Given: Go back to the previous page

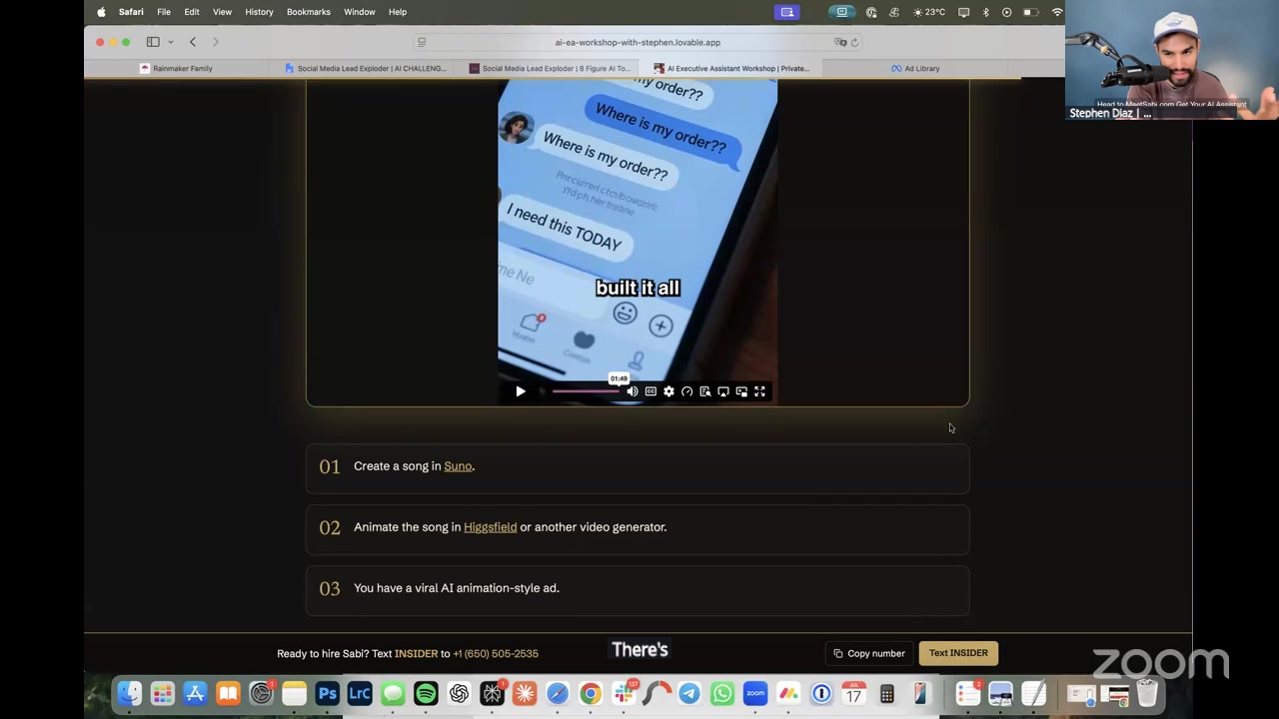Looking at the screenshot, I should (193, 42).
